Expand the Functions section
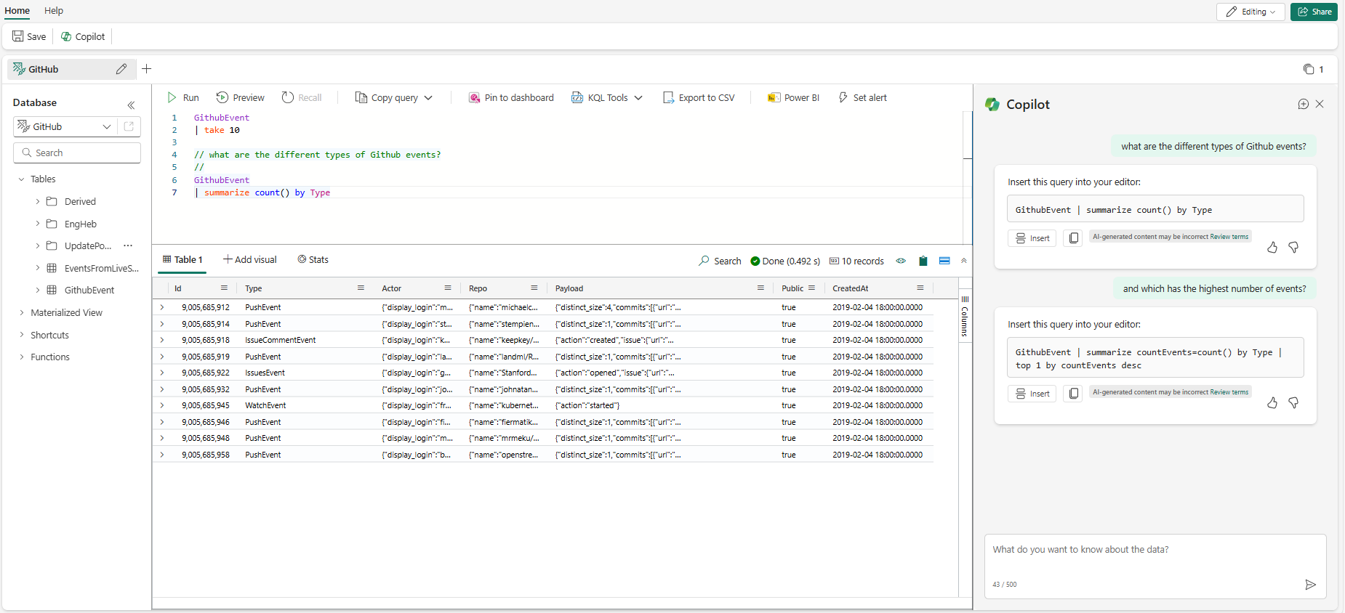The height and width of the screenshot is (613, 1345). (x=21, y=357)
